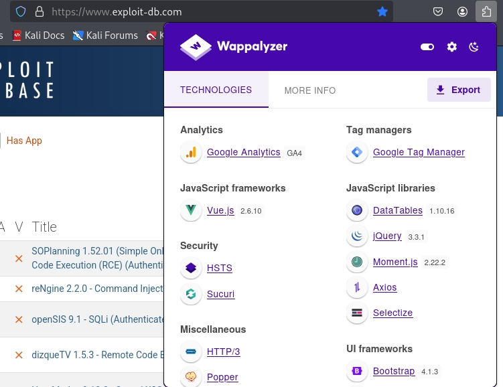
Task: Click the Vue.js 2.6.10 version badge
Action: [x=251, y=211]
